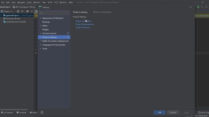Open the Python Interpreter link

click(83, 21)
